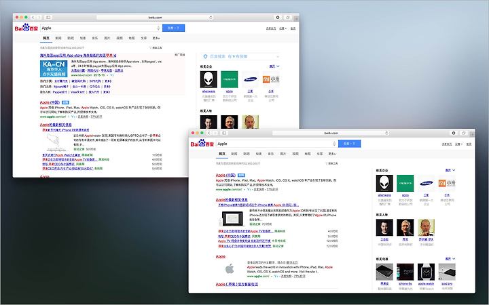Open Samsung logo in front window related companies
Screen dimensions: 489x305
(x=426, y=183)
